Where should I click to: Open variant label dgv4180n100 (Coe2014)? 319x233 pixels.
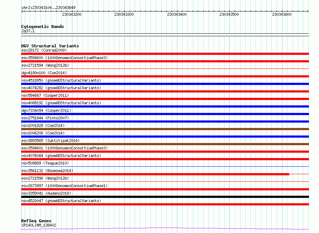click(x=44, y=73)
